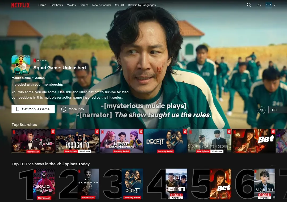
Task: Open Incognito in Top Searches
Action: click(x=77, y=141)
